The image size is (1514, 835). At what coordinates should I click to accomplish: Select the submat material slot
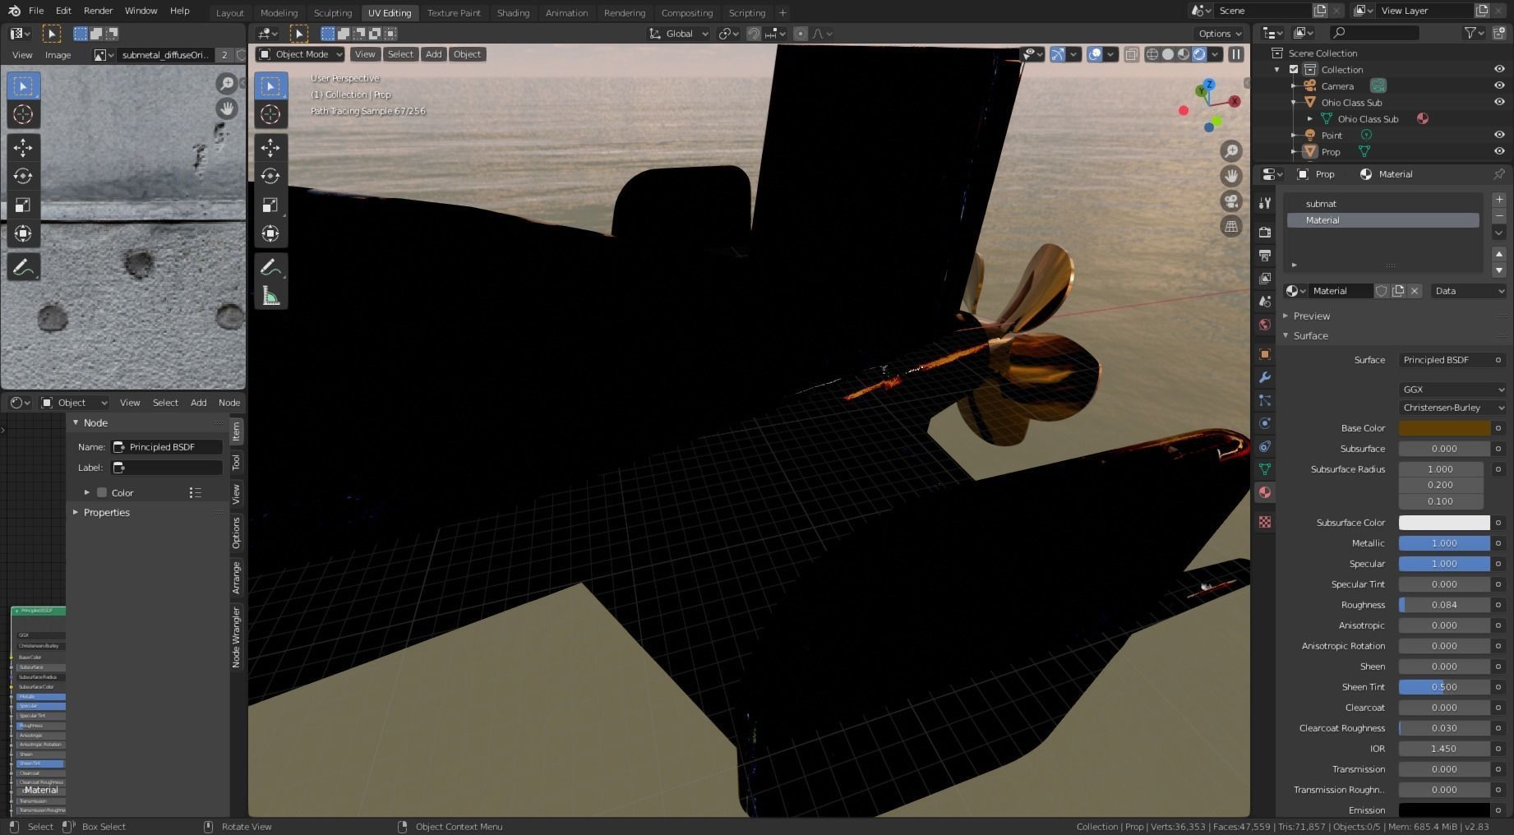click(x=1382, y=204)
